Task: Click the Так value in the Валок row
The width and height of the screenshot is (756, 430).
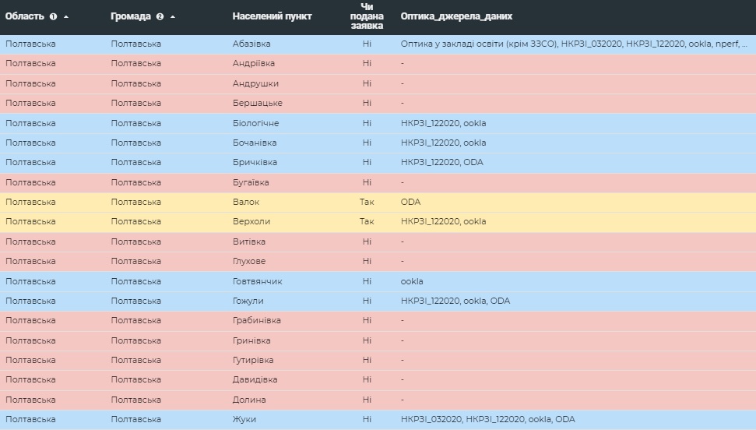Action: click(367, 203)
